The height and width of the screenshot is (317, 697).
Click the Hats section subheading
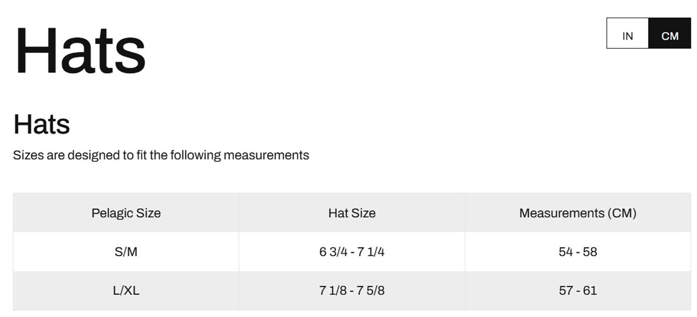pos(42,124)
